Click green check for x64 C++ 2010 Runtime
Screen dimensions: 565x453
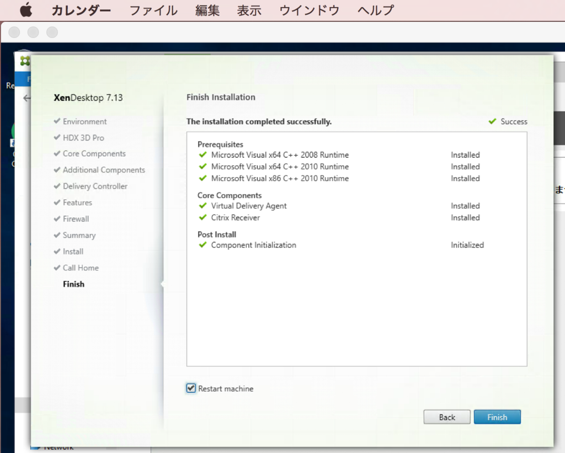click(x=202, y=166)
